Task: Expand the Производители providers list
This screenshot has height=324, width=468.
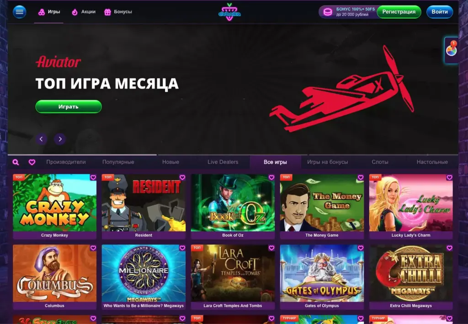Action: 66,162
